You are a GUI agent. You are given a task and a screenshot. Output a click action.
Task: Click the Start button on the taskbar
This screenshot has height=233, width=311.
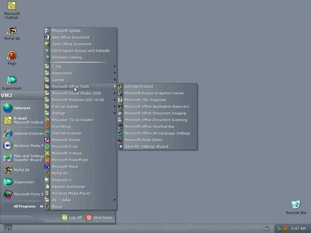tap(8, 228)
